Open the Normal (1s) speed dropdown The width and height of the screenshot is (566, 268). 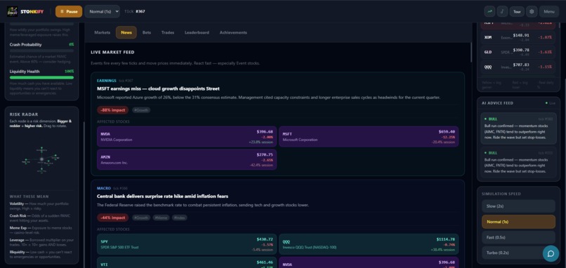(102, 11)
